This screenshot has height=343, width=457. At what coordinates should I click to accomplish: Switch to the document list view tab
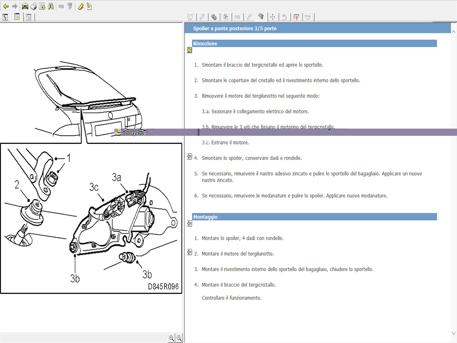[x=17, y=17]
